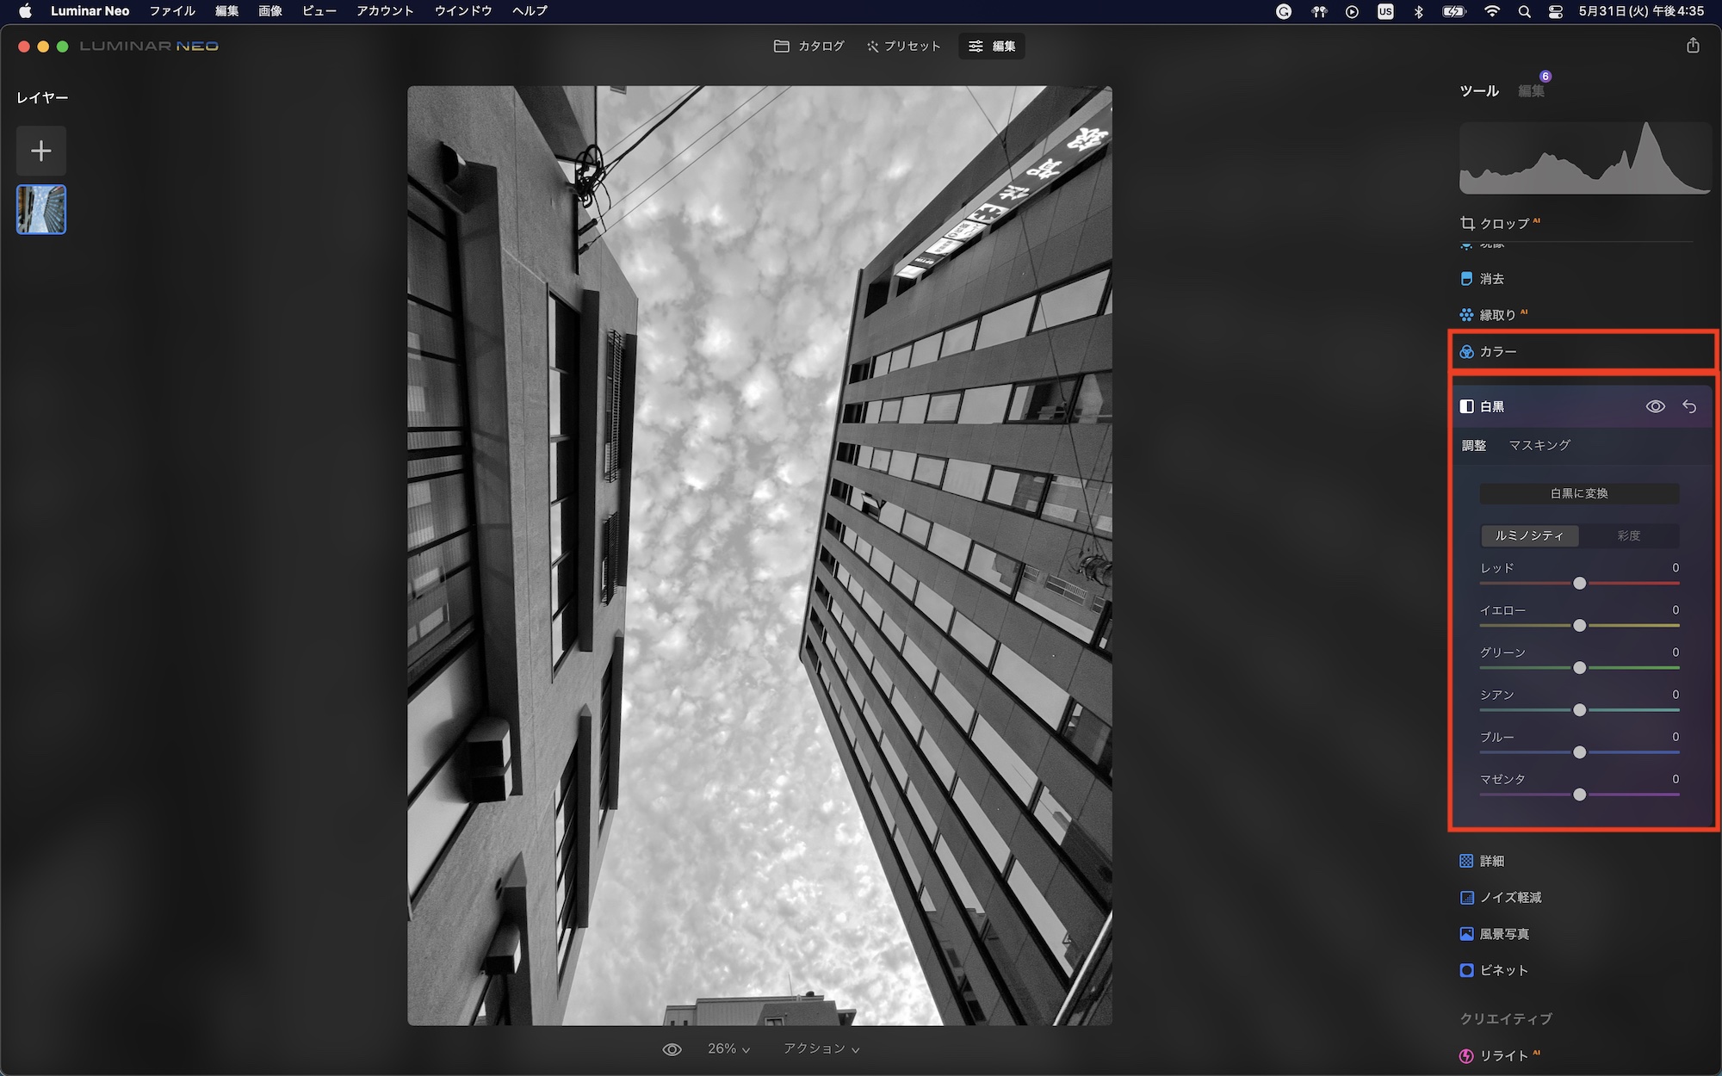Open the Catalog (カタログ) tab
The image size is (1722, 1076).
tap(809, 46)
